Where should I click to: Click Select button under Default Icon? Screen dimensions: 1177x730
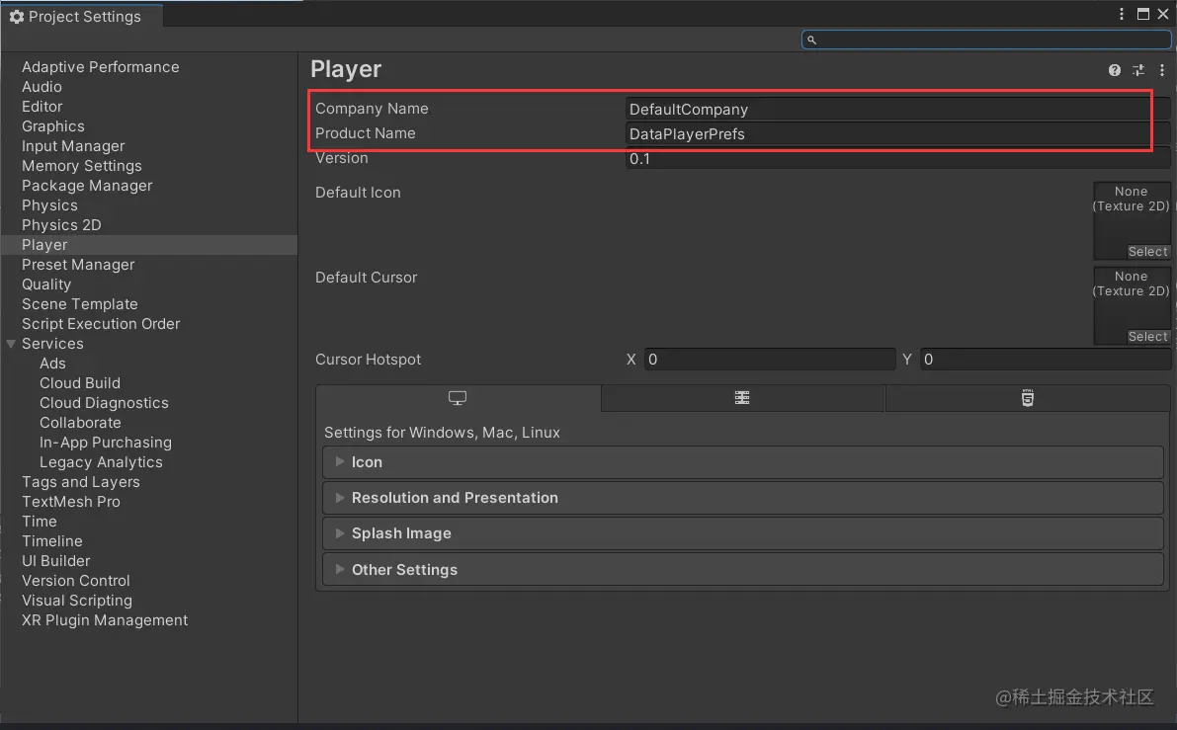[x=1147, y=251]
